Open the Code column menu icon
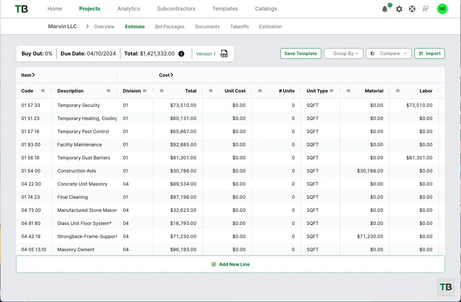 tap(43, 91)
